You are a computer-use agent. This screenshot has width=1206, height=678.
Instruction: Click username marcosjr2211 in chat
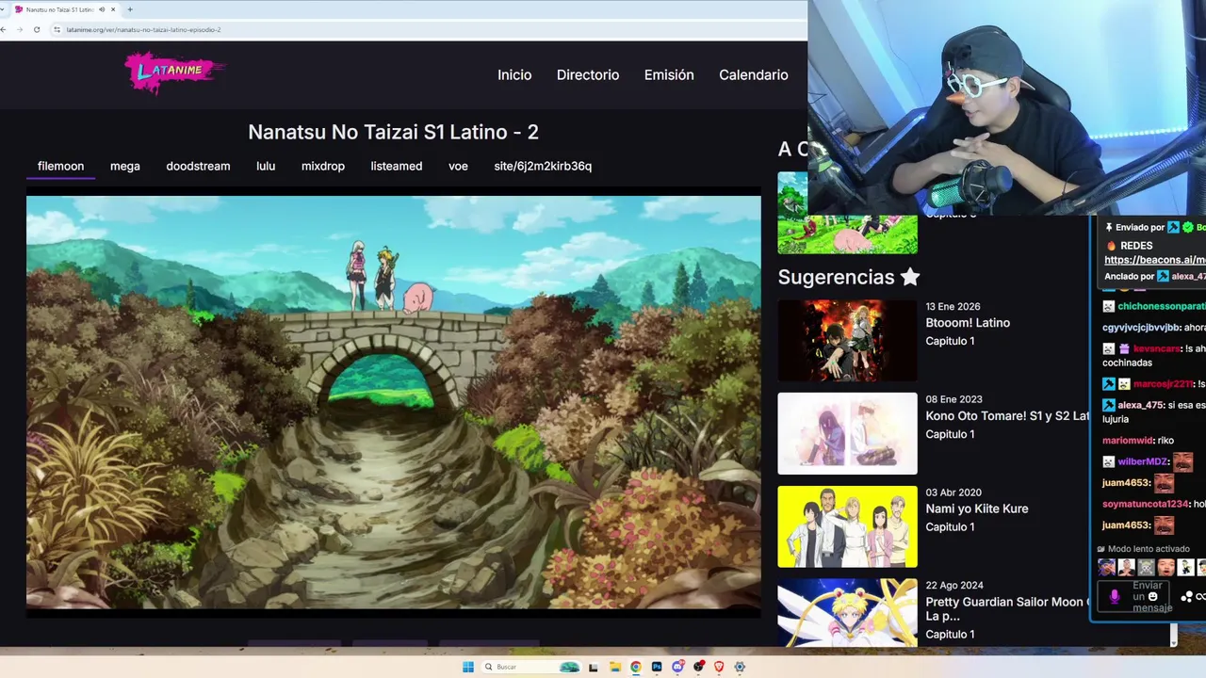1164,384
